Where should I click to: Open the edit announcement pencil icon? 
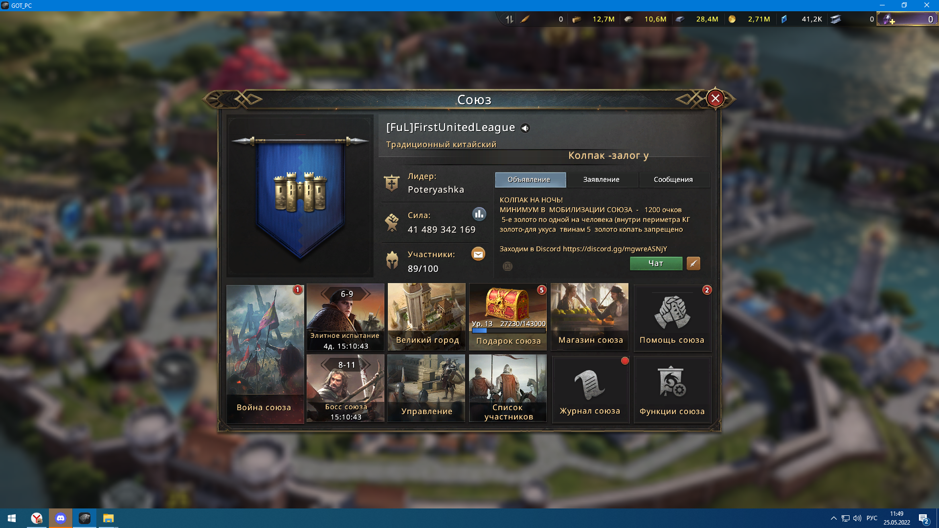[693, 264]
